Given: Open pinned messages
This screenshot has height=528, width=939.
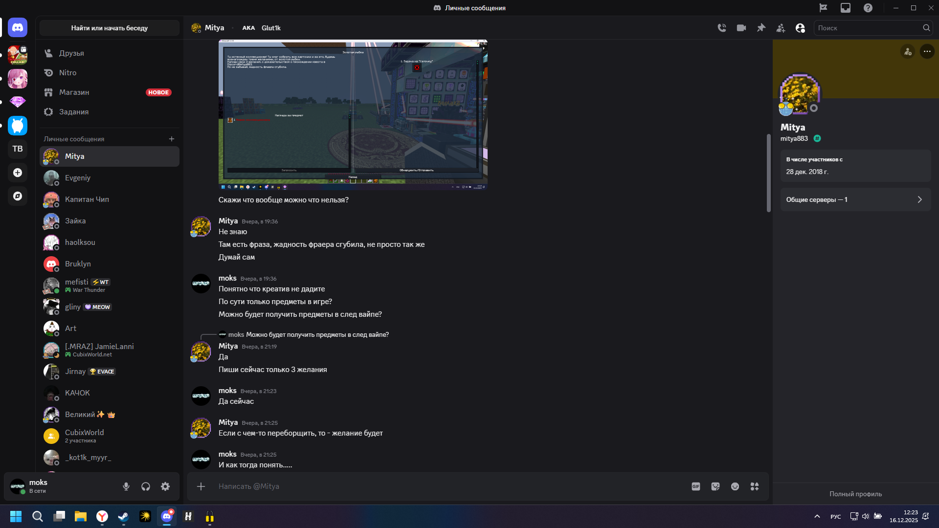Looking at the screenshot, I should pos(761,28).
